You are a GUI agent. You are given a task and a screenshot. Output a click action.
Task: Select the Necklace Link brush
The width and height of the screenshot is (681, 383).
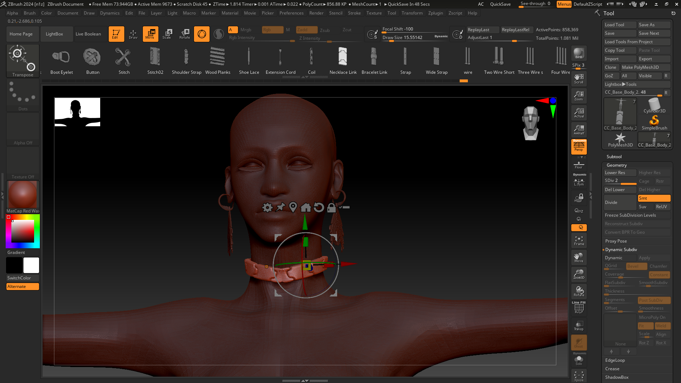pos(343,61)
